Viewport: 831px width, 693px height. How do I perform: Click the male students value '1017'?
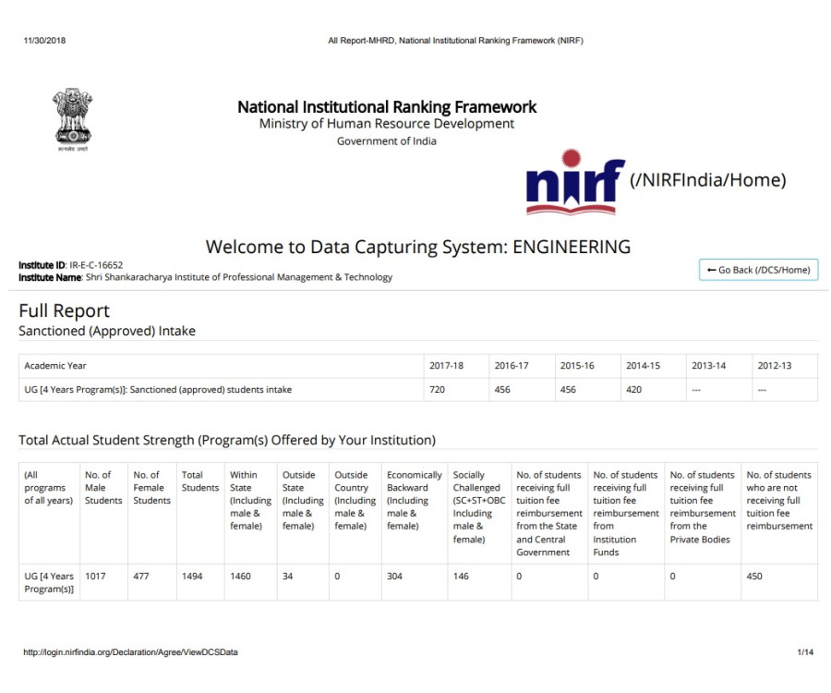point(95,577)
